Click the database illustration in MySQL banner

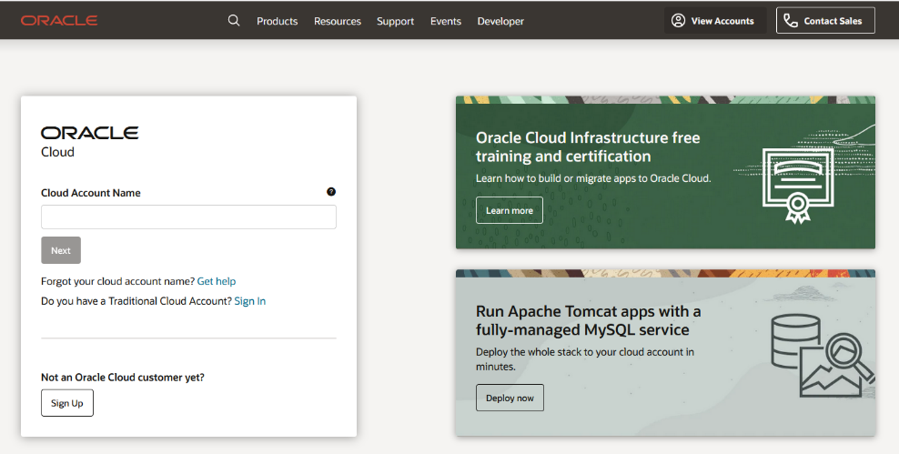click(x=822, y=356)
